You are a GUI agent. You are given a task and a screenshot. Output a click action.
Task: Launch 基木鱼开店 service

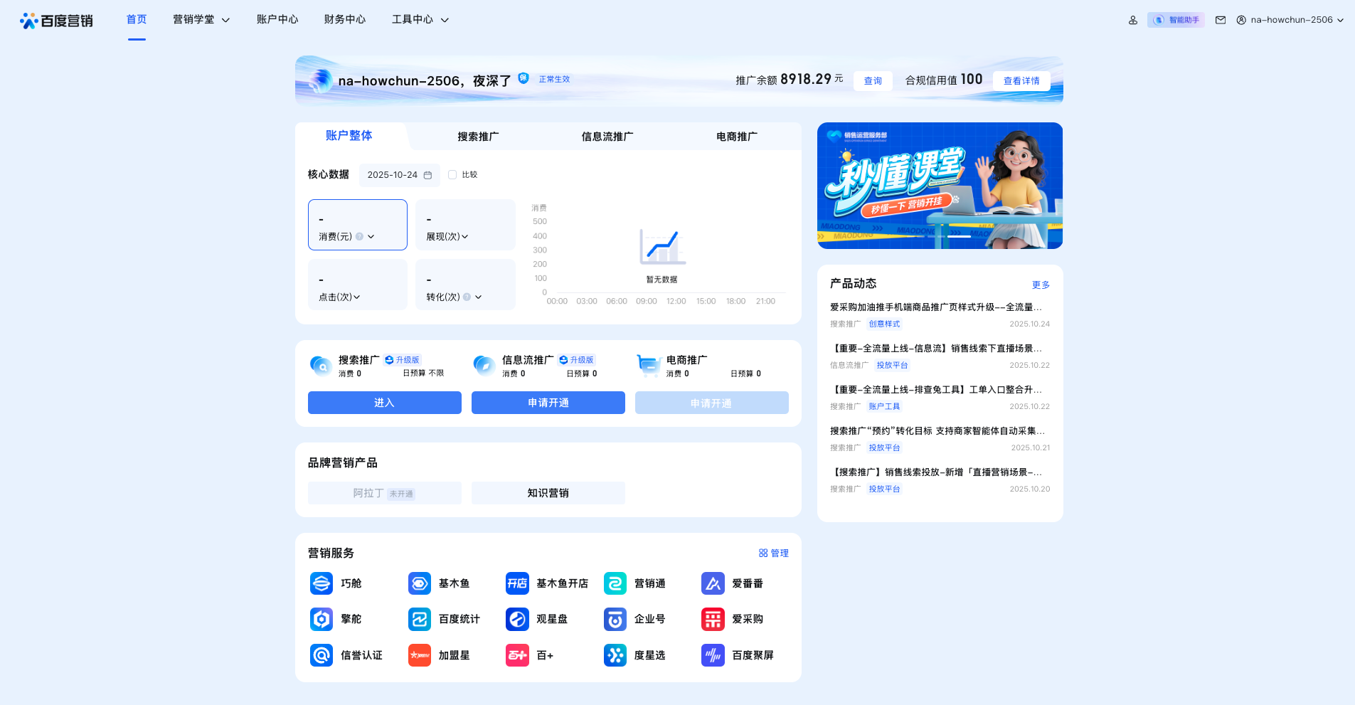[x=517, y=583]
